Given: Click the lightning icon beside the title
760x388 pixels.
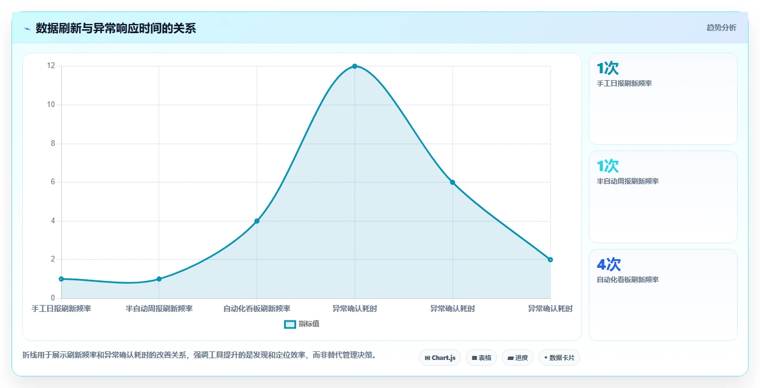Looking at the screenshot, I should pyautogui.click(x=27, y=28).
